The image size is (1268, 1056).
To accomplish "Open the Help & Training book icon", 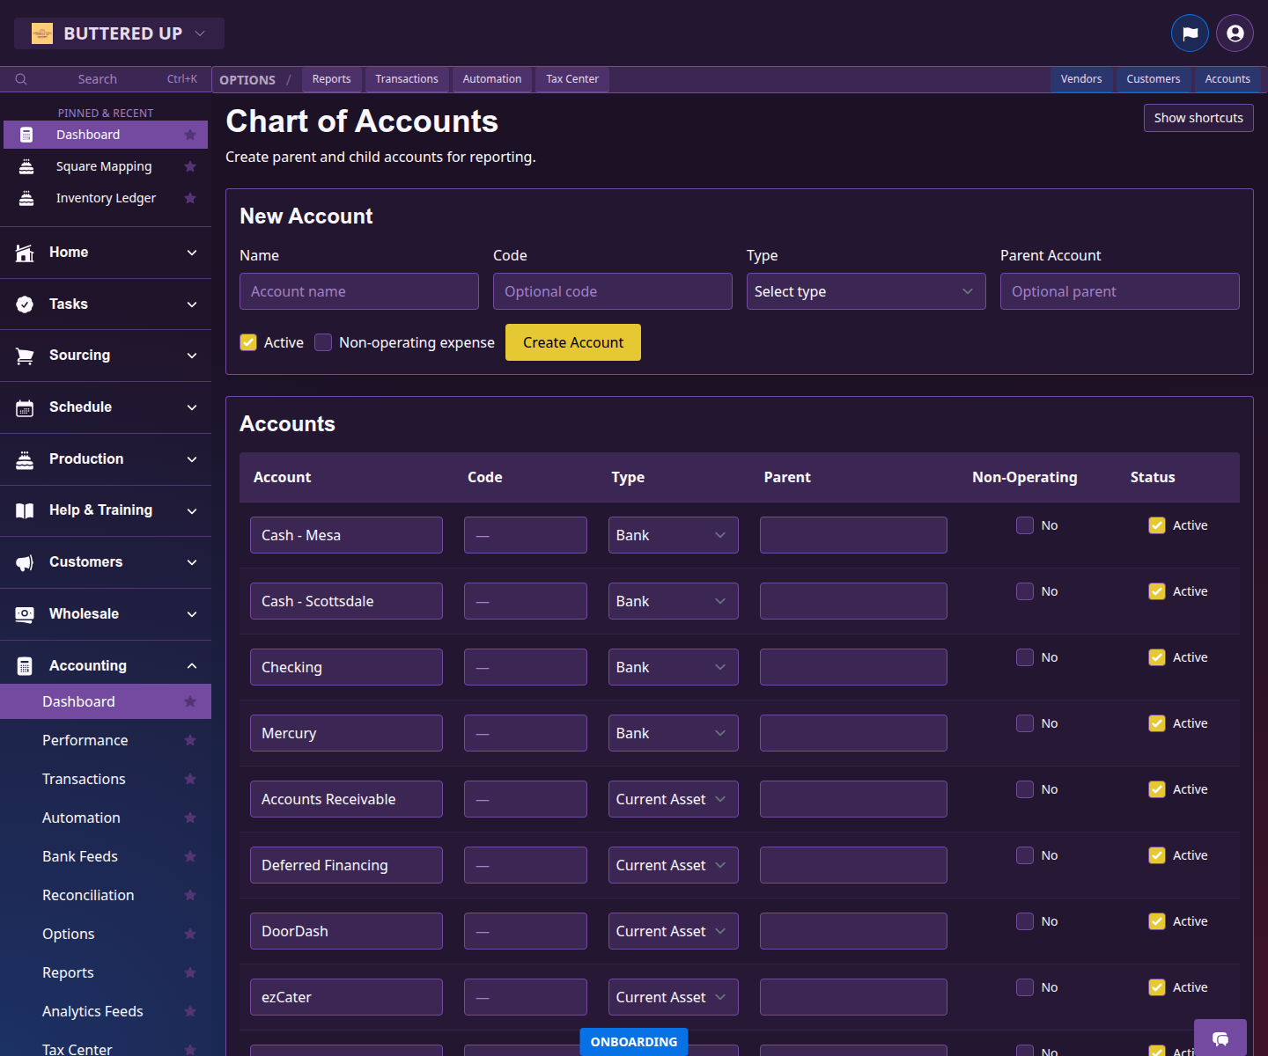I will 24,510.
